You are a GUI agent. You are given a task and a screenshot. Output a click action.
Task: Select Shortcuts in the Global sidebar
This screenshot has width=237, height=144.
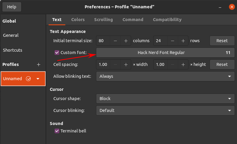click(x=13, y=50)
